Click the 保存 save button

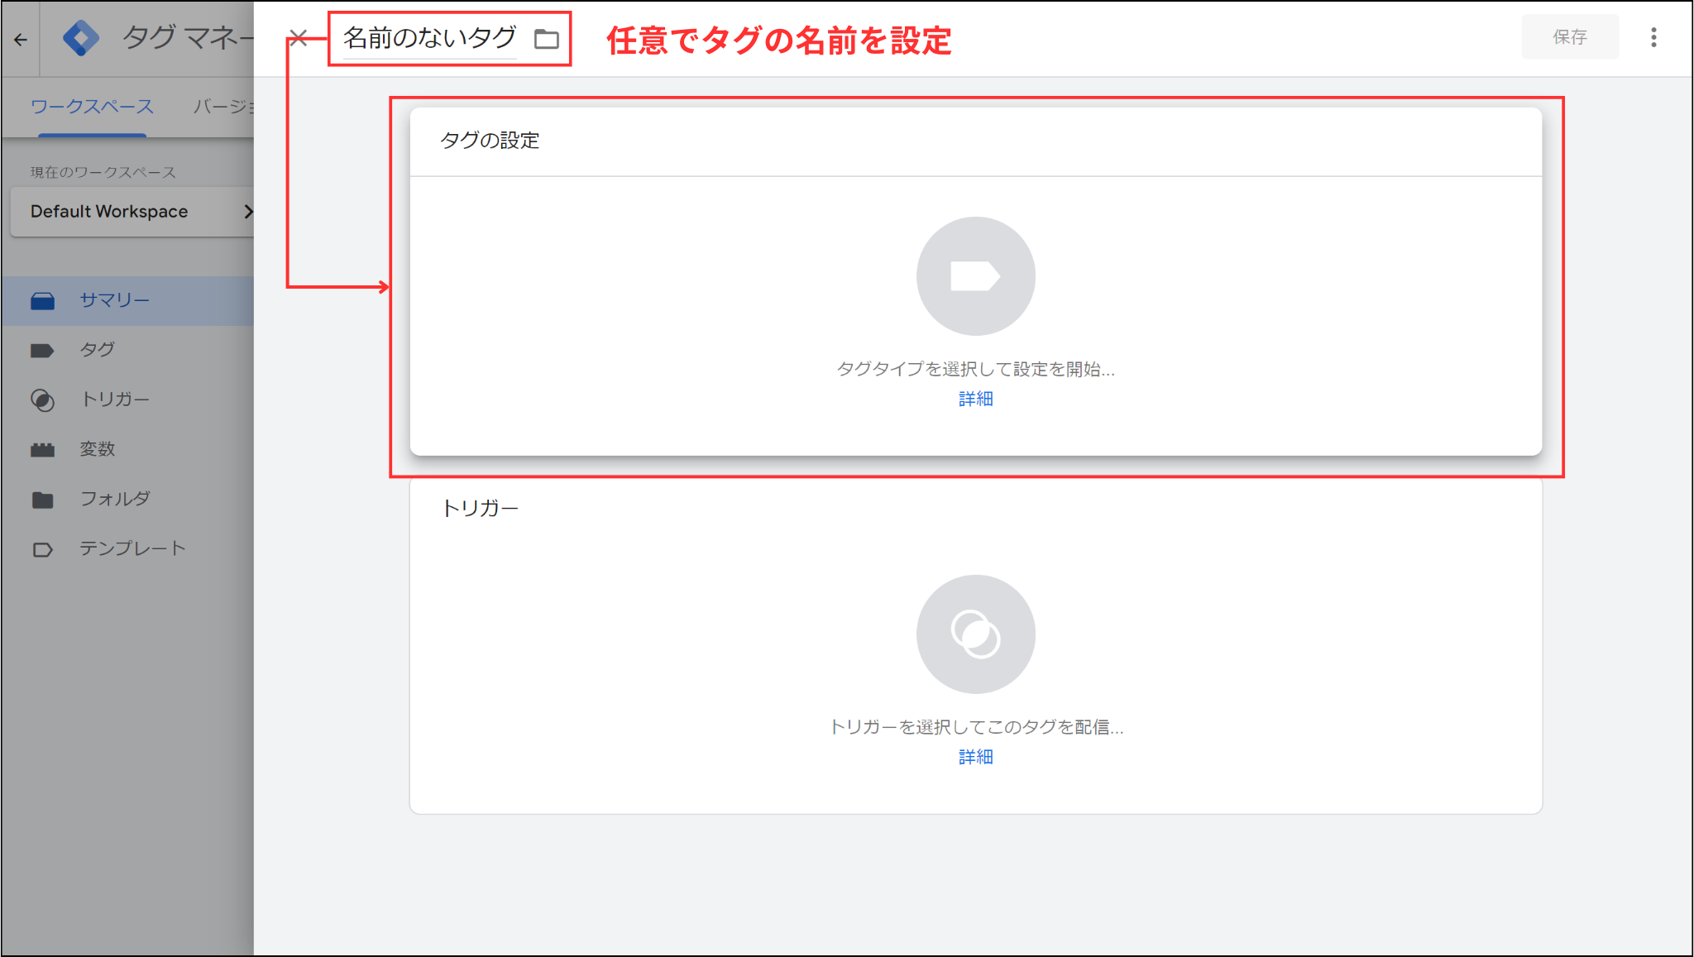[x=1570, y=37]
